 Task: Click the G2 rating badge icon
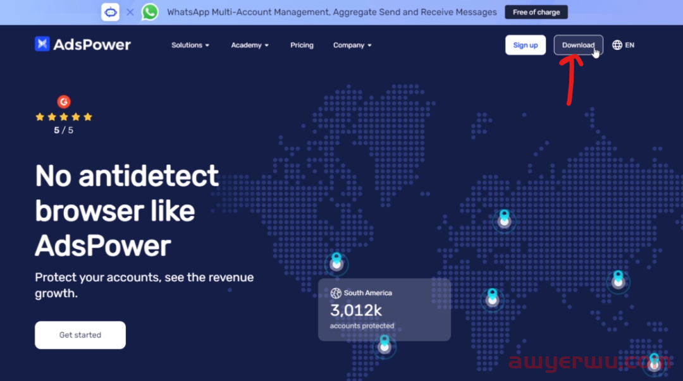(64, 102)
